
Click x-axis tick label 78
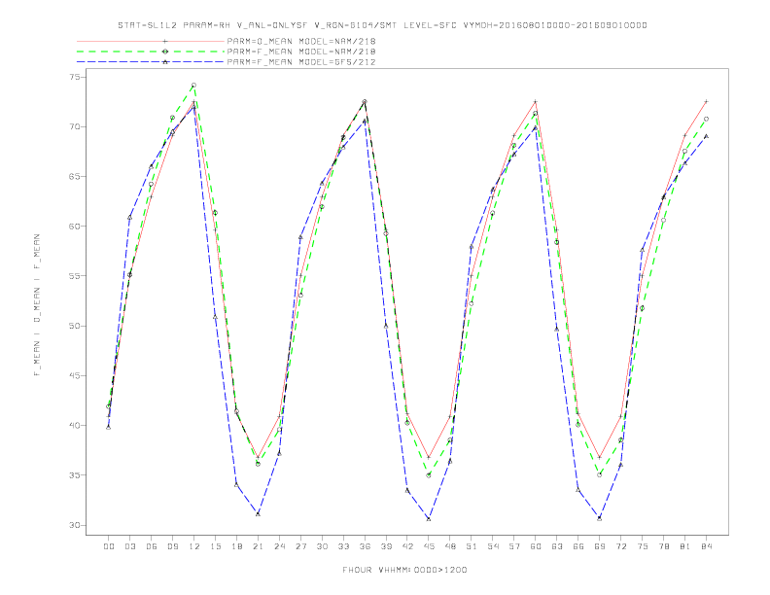(664, 546)
